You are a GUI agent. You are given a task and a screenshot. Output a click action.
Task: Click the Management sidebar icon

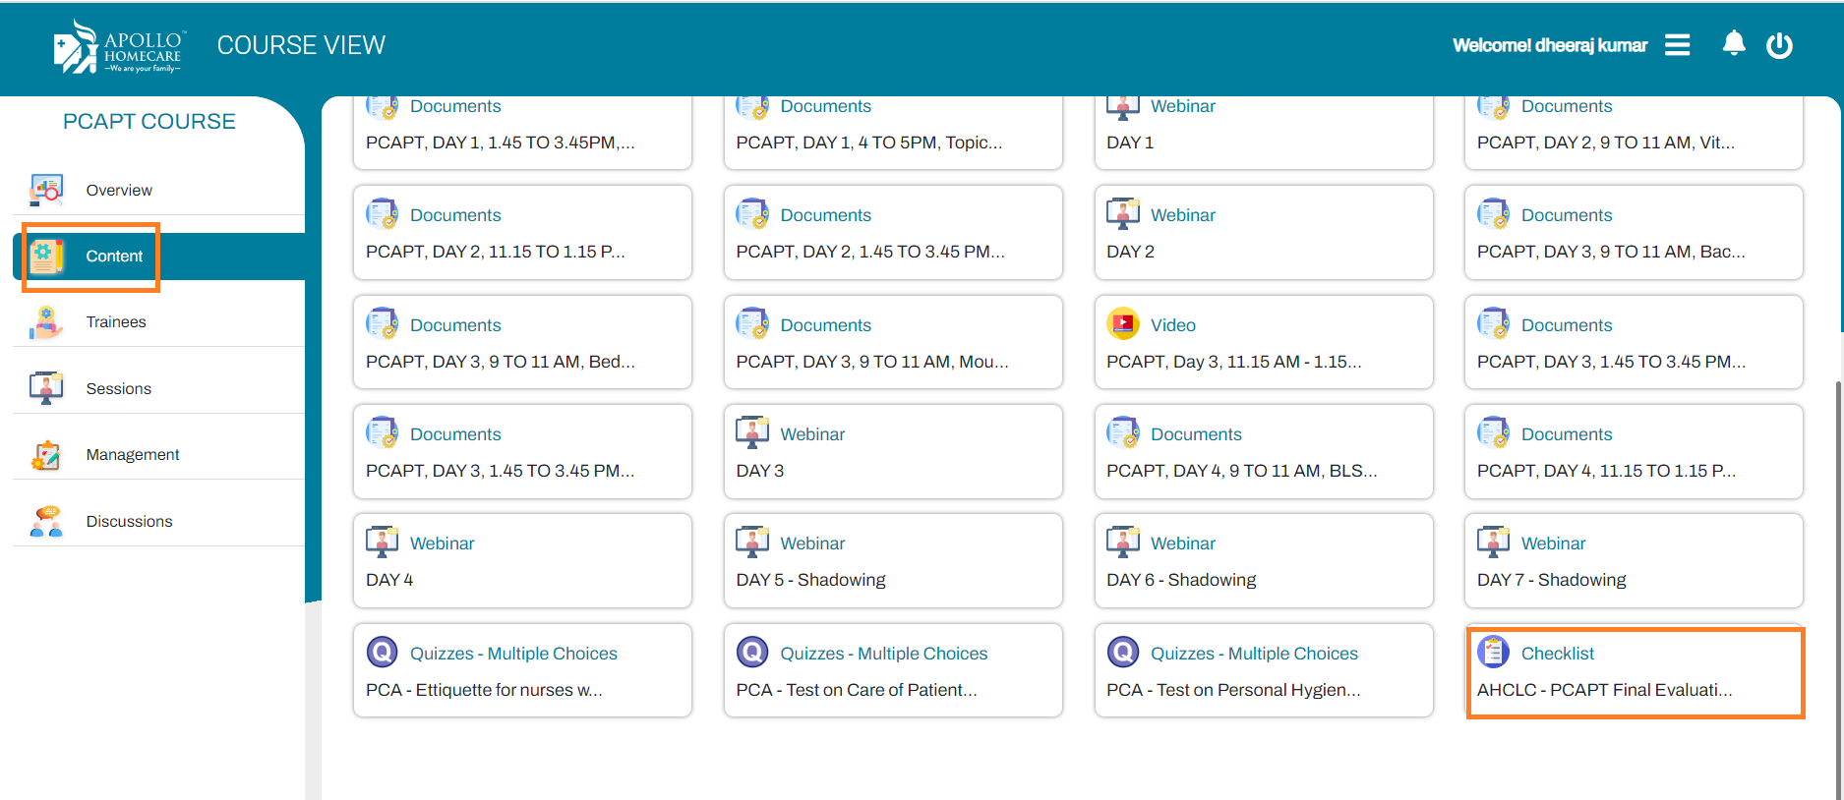(46, 454)
